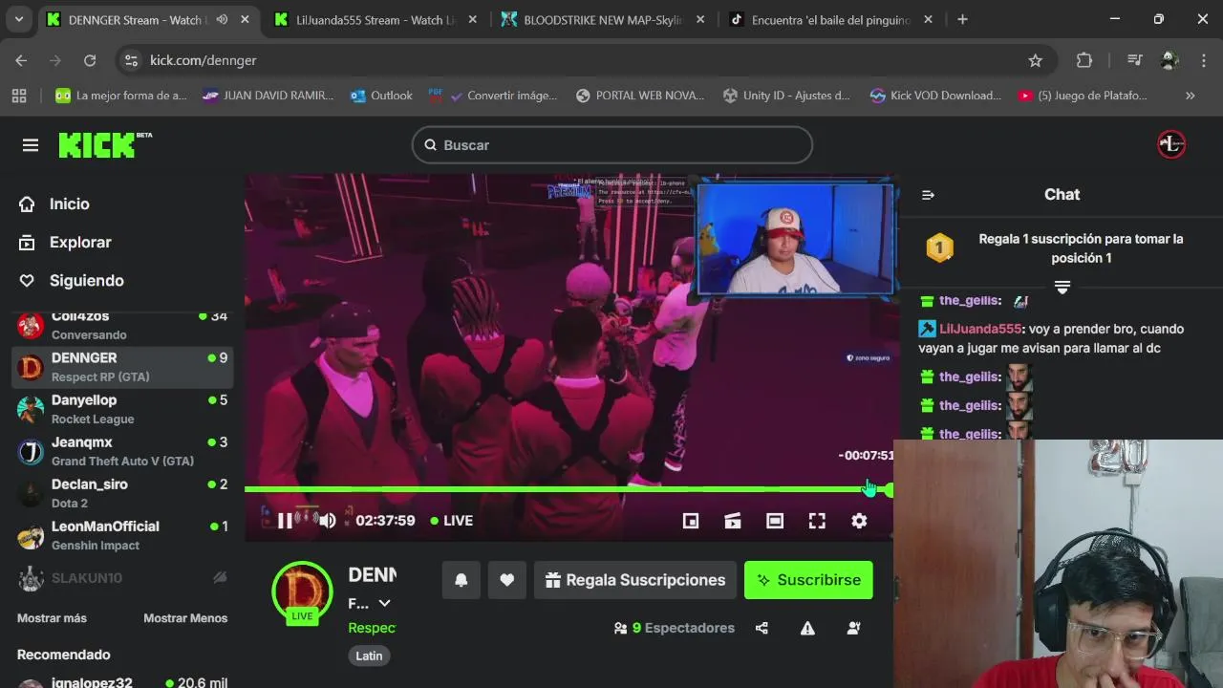
Task: Click the seek bar end handle
Action: coord(890,489)
